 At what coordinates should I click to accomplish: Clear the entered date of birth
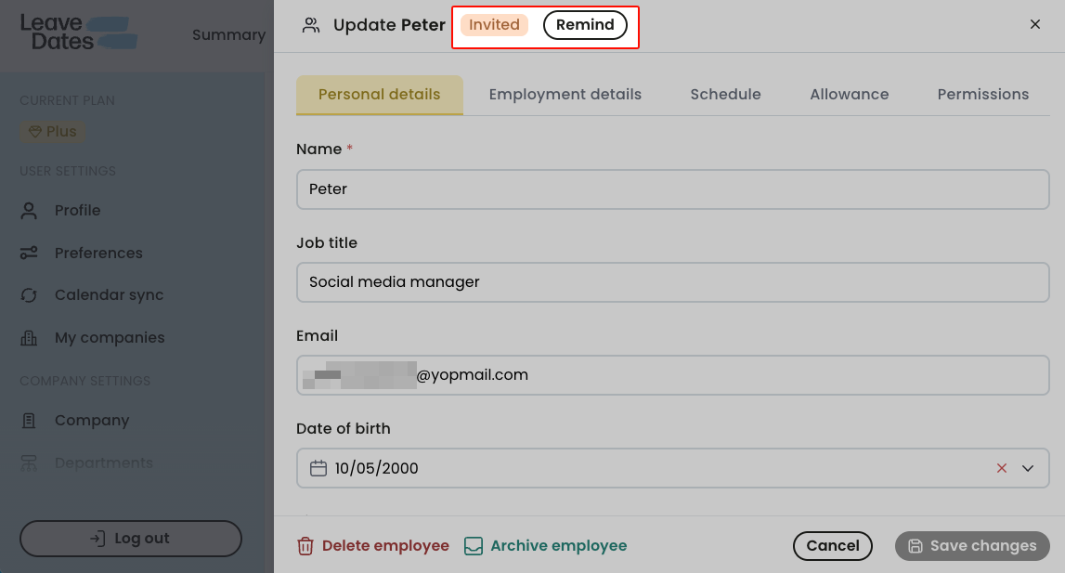pos(1001,468)
